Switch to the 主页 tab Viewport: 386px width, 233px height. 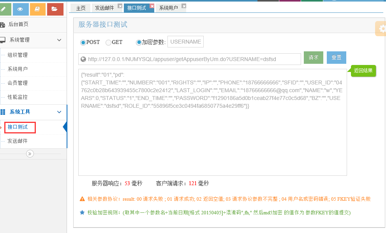[81, 8]
